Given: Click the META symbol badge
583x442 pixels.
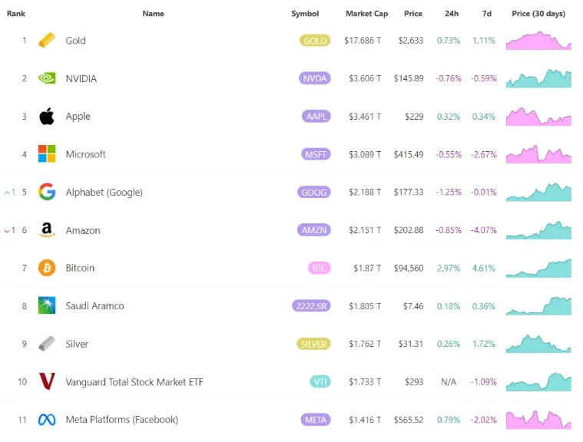Looking at the screenshot, I should click(315, 420).
